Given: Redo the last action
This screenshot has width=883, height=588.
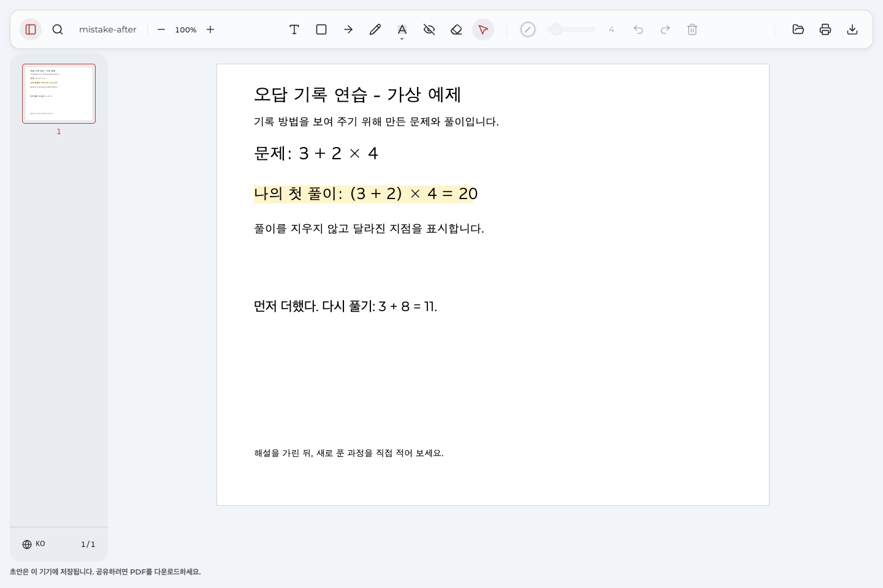Looking at the screenshot, I should [665, 29].
